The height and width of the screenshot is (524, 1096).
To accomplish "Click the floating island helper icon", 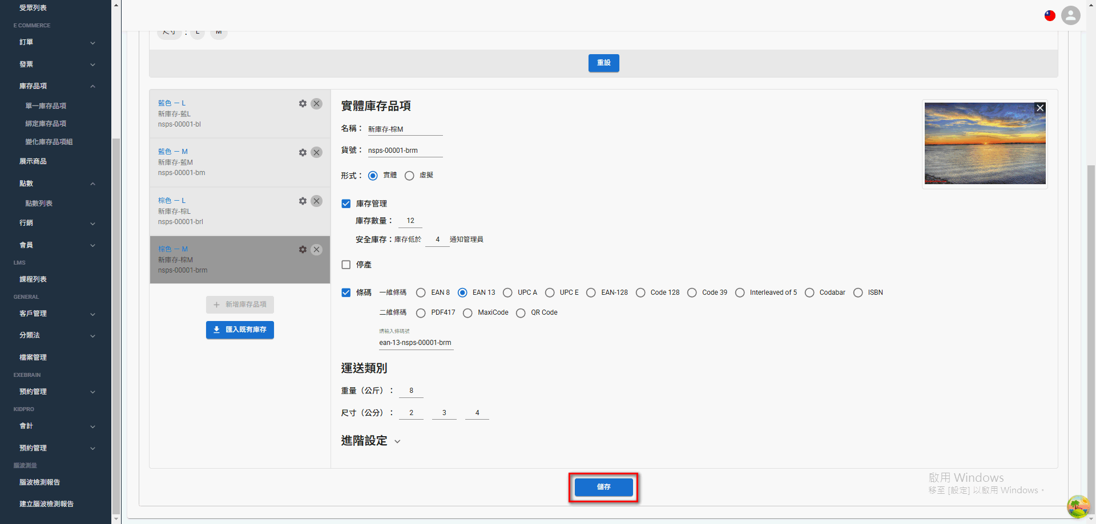I will click(1078, 506).
